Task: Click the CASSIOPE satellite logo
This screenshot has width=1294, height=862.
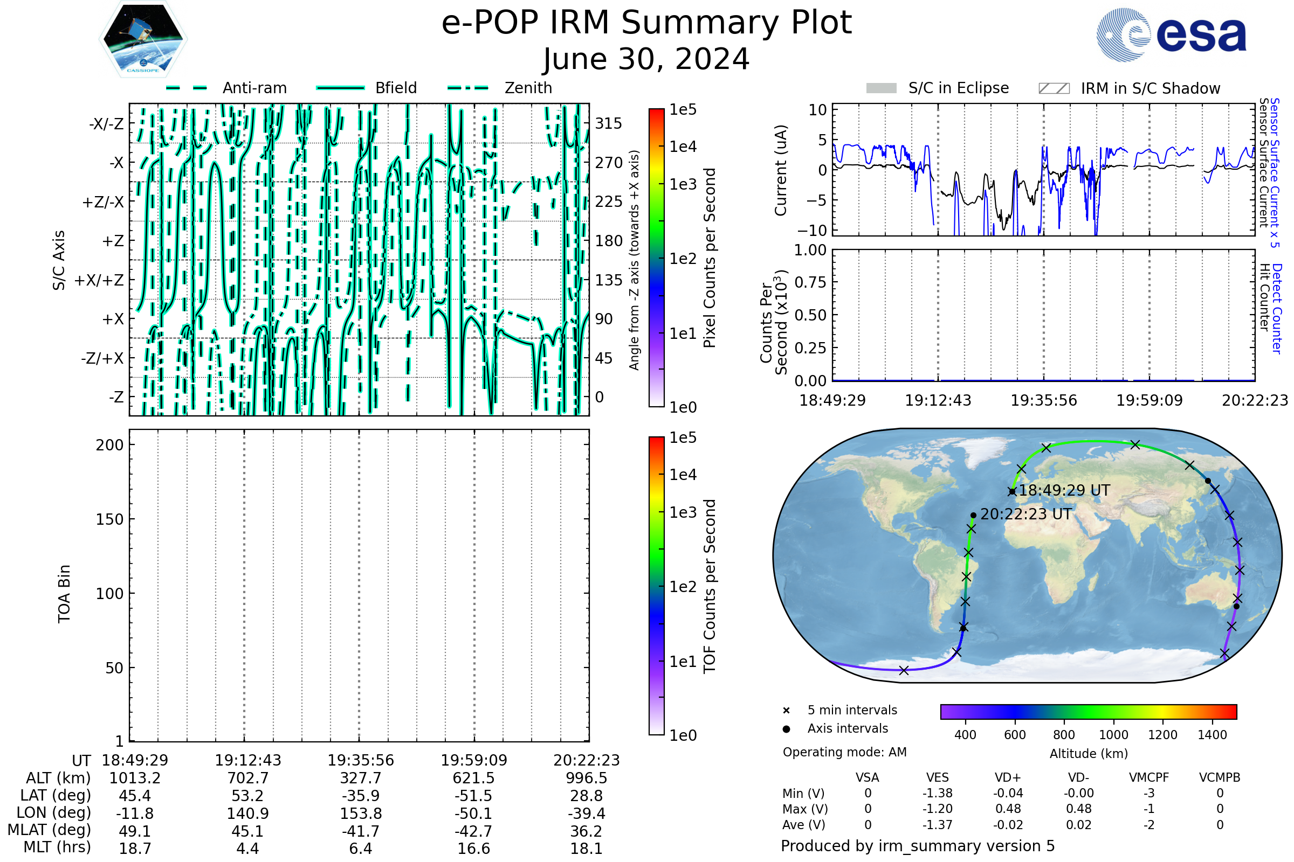Action: 143,39
